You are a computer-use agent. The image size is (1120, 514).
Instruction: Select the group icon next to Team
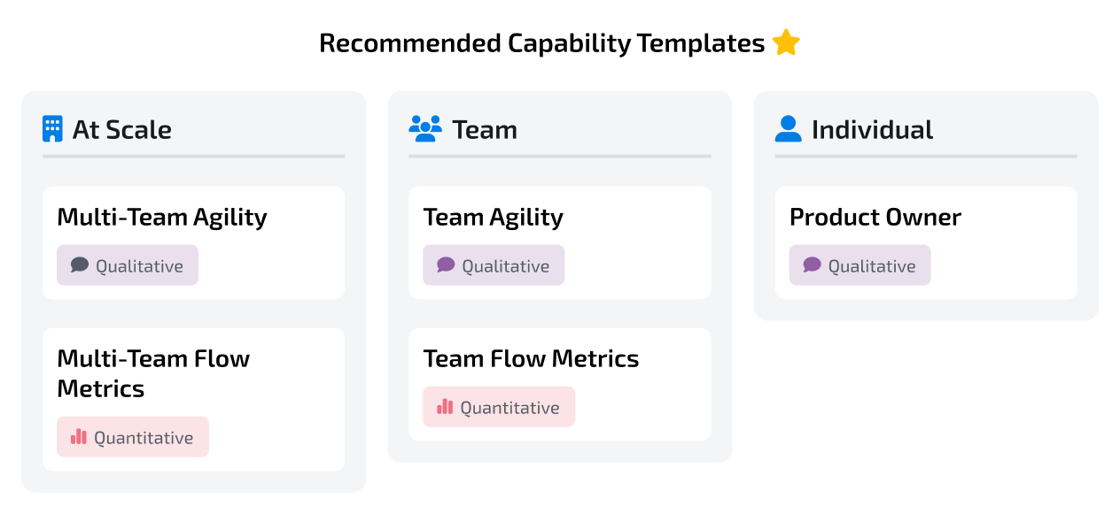click(x=425, y=128)
